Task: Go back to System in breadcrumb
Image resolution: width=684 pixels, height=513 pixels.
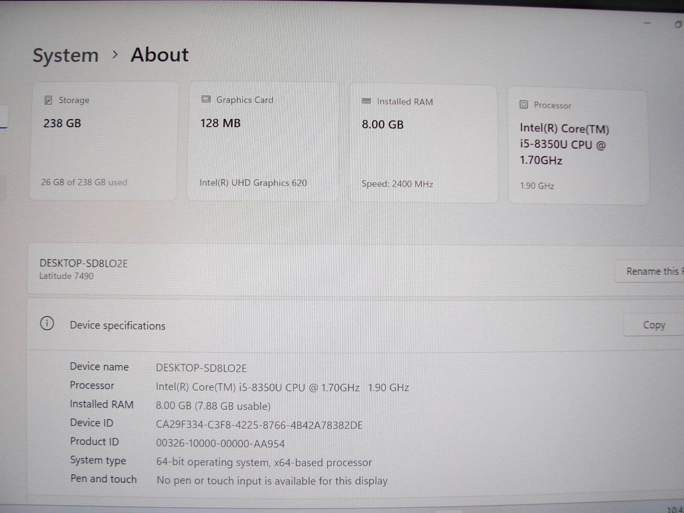Action: (x=65, y=56)
